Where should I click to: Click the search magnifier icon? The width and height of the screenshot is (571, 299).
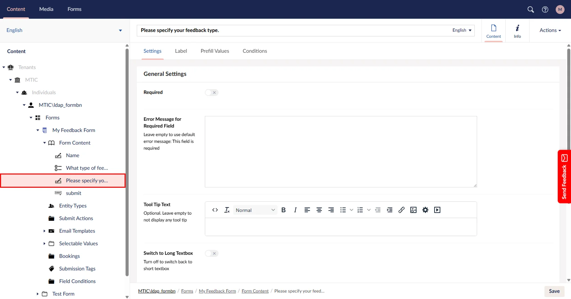[531, 10]
